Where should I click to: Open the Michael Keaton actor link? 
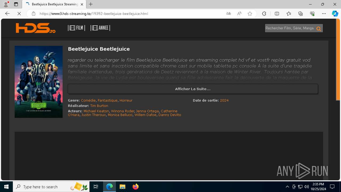click(x=96, y=111)
